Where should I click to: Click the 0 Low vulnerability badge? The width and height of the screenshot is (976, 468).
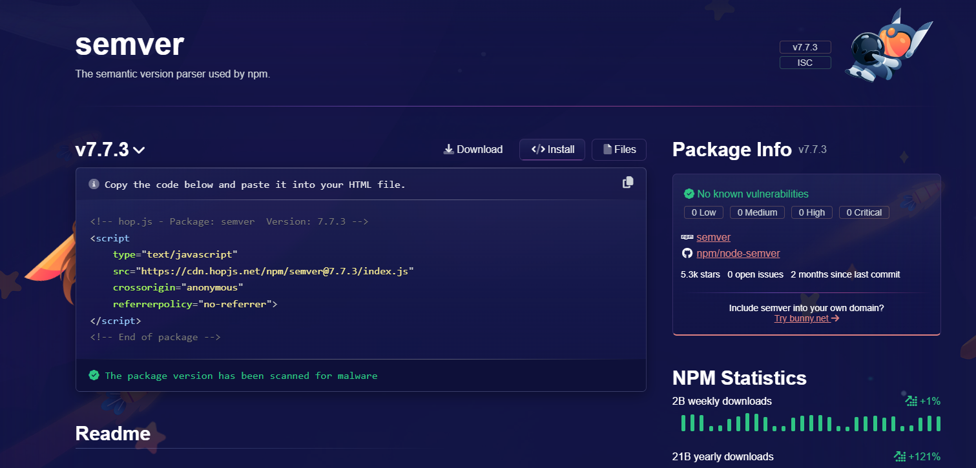coord(703,212)
